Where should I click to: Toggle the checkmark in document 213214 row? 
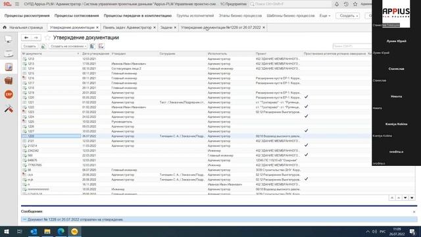[306, 145]
